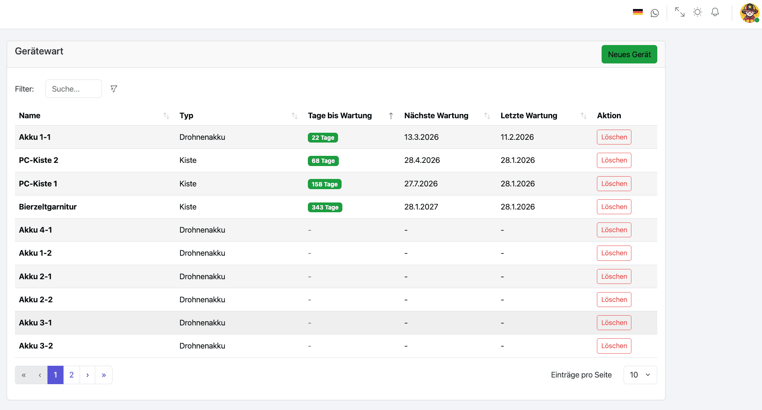Open notifications bell

[x=715, y=12]
